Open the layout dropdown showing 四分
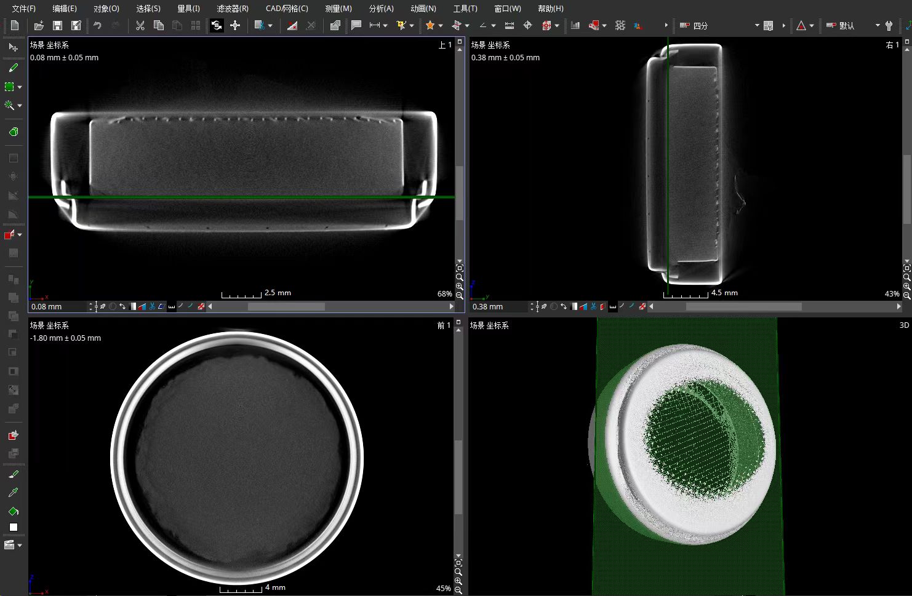The height and width of the screenshot is (596, 912). click(719, 25)
